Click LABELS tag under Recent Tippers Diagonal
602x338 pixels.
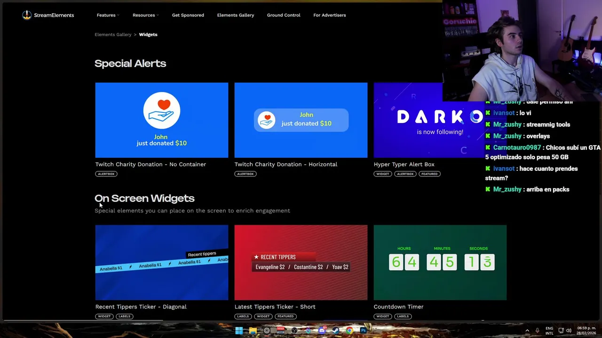(x=125, y=316)
